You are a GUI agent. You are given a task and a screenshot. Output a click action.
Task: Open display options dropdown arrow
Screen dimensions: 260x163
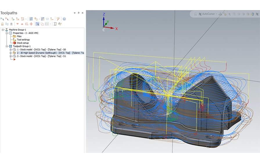(50, 24)
